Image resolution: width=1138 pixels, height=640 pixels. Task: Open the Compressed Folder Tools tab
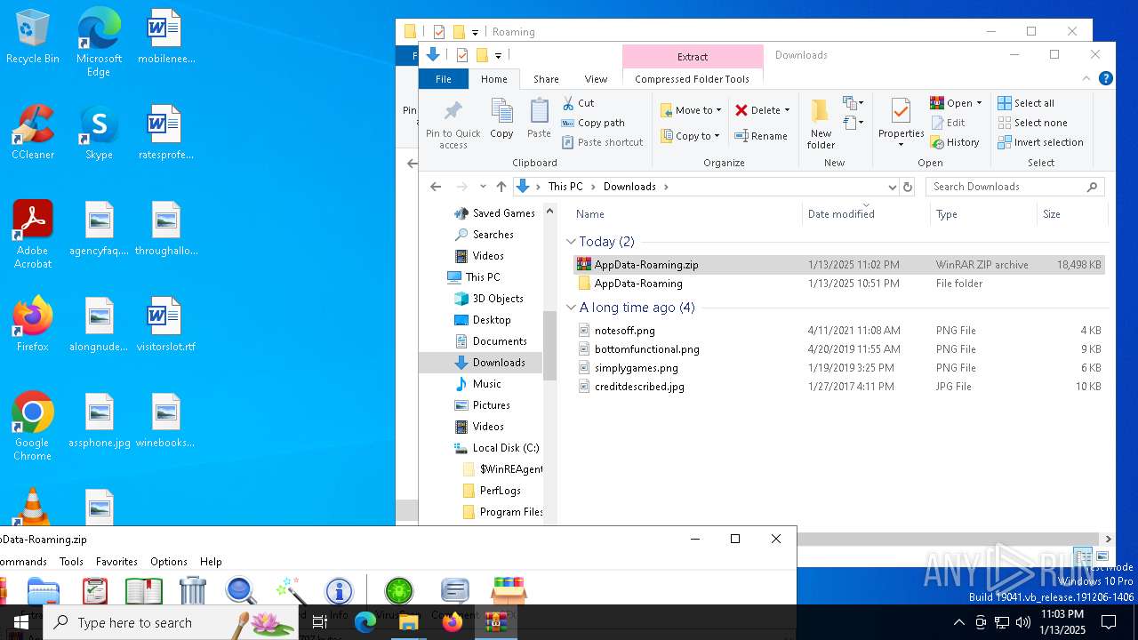693,79
